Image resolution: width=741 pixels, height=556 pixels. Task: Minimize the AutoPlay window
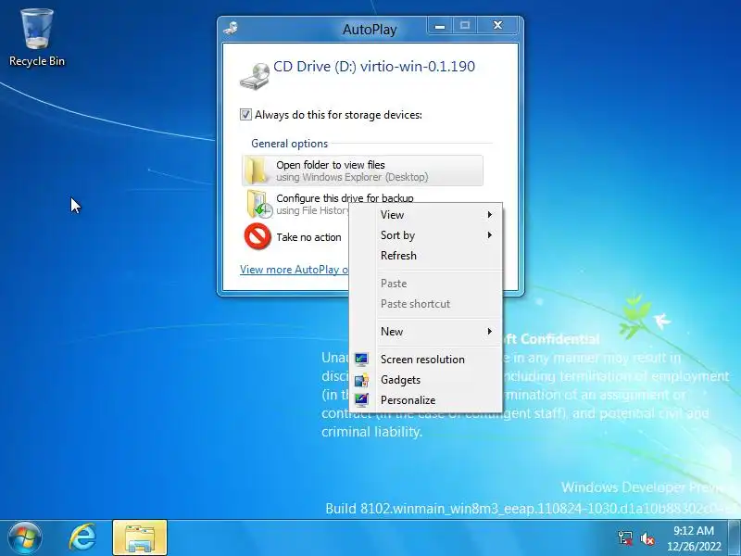[x=440, y=25]
